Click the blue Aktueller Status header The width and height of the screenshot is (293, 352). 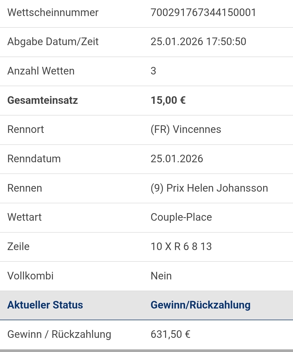click(x=45, y=305)
